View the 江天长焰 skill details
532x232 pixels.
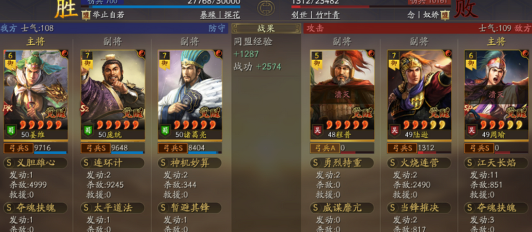(496, 163)
